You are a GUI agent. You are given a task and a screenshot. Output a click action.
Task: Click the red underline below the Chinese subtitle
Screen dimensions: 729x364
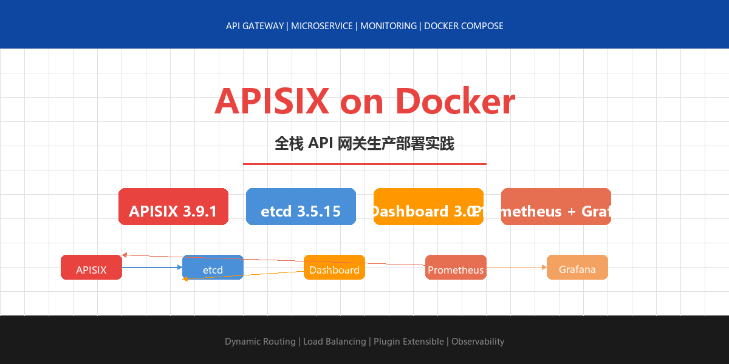click(364, 163)
